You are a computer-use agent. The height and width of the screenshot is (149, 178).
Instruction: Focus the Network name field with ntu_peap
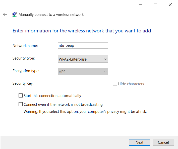pos(83,45)
